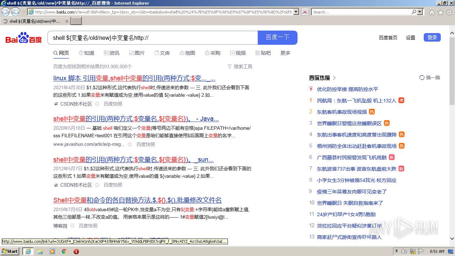
Task: Open Internet Explorer taskbar icon
Action: (28, 251)
